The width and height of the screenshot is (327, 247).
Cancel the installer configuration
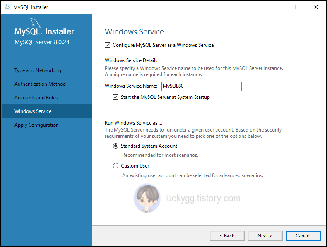(303, 236)
